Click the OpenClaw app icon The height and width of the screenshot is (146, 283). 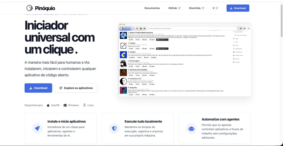pos(123,72)
